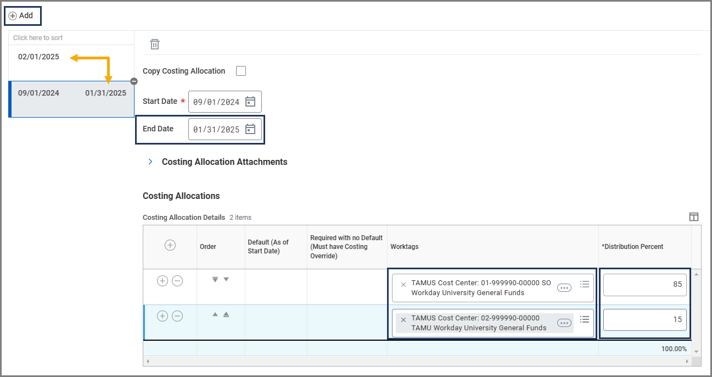Open the End Date calendar picker

coord(250,129)
